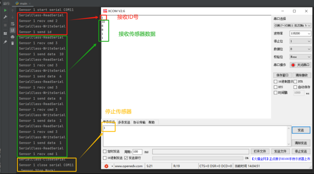
Task: Open the 协议传输 tab
Action: coord(139,122)
